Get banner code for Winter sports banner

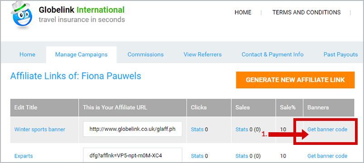(x=327, y=129)
